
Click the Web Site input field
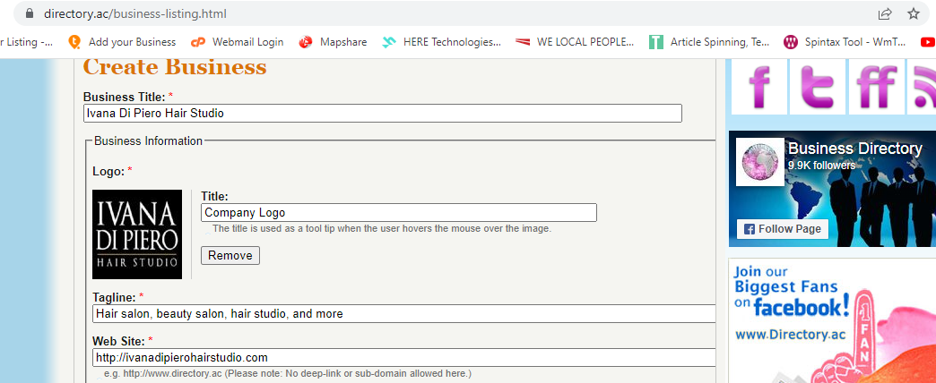[x=404, y=357]
